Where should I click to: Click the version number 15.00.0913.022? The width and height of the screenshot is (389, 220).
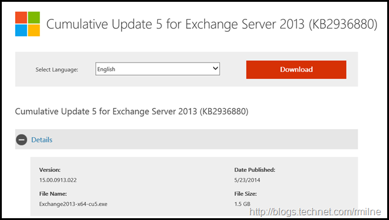[58, 180]
